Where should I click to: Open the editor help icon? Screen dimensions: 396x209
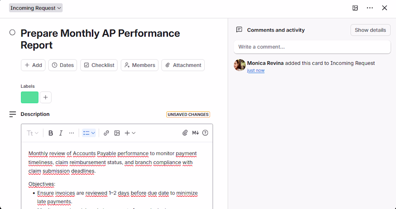pos(205,133)
